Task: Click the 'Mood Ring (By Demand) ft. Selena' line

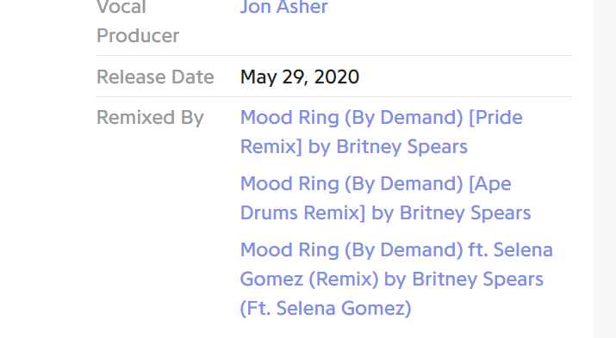Action: (396, 250)
